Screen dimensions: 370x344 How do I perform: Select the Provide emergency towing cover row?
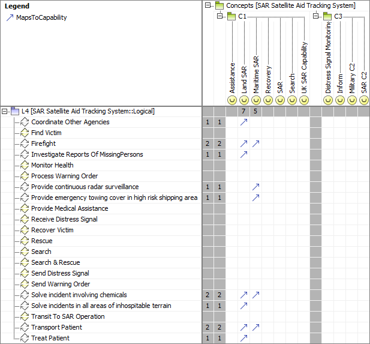click(101, 198)
